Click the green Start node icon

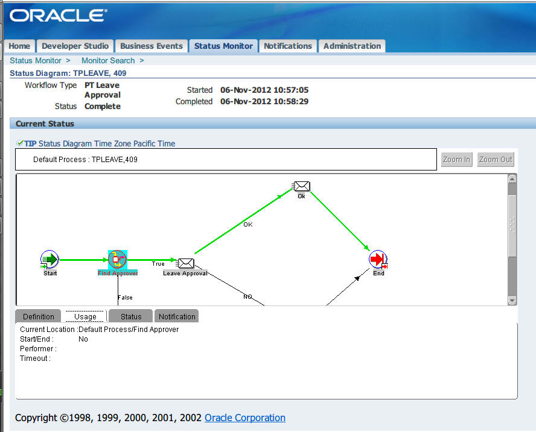pos(49,259)
